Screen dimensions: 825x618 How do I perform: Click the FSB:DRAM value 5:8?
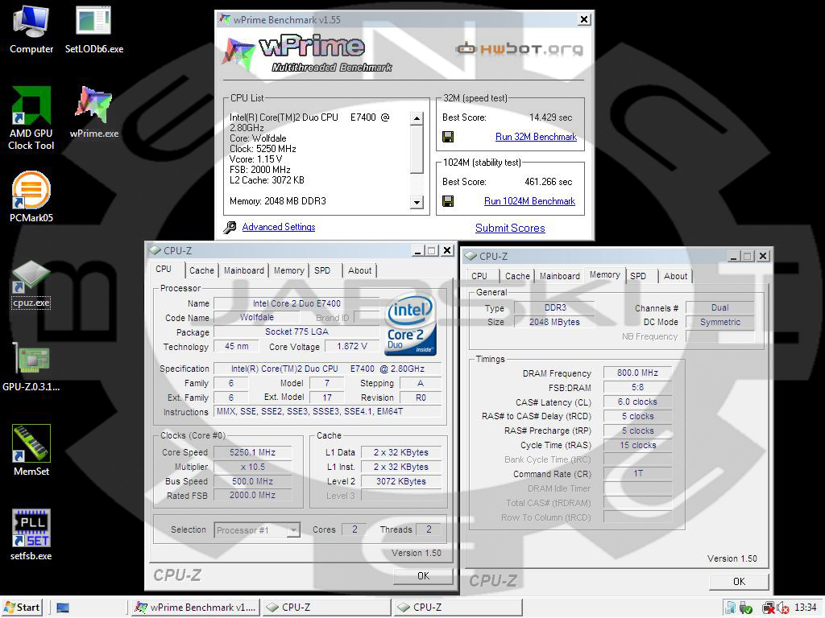pyautogui.click(x=637, y=387)
